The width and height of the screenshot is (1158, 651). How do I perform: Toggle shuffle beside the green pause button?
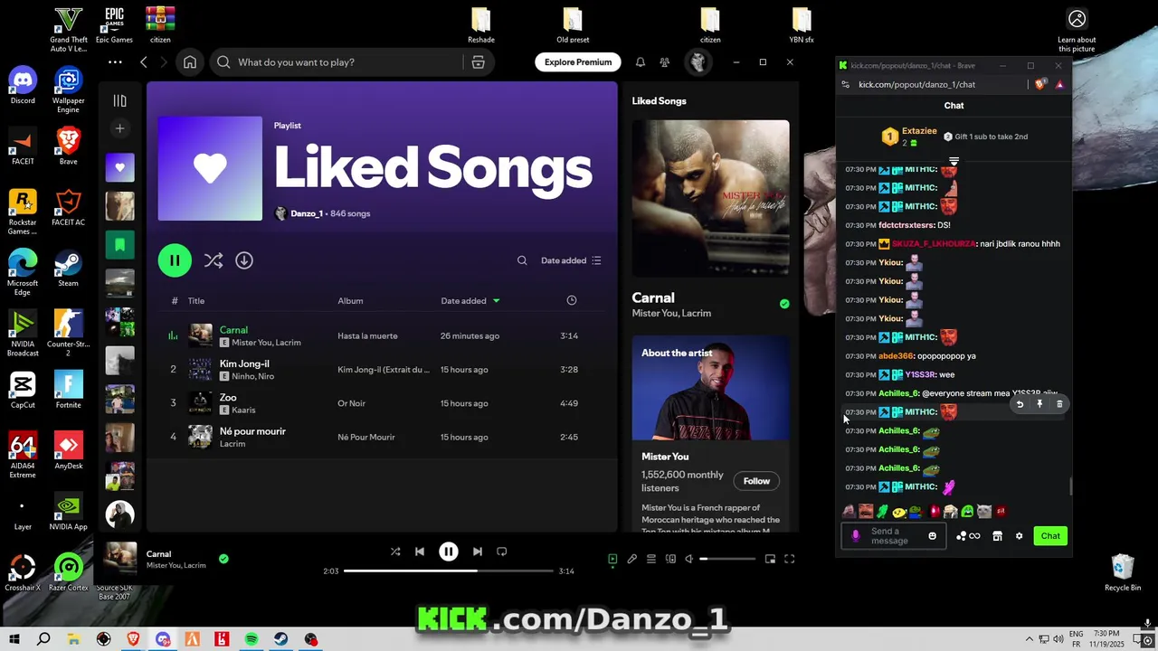[214, 260]
